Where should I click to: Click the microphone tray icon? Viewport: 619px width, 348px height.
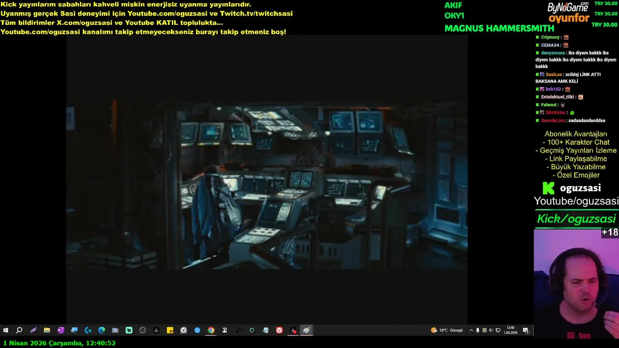pyautogui.click(x=478, y=330)
